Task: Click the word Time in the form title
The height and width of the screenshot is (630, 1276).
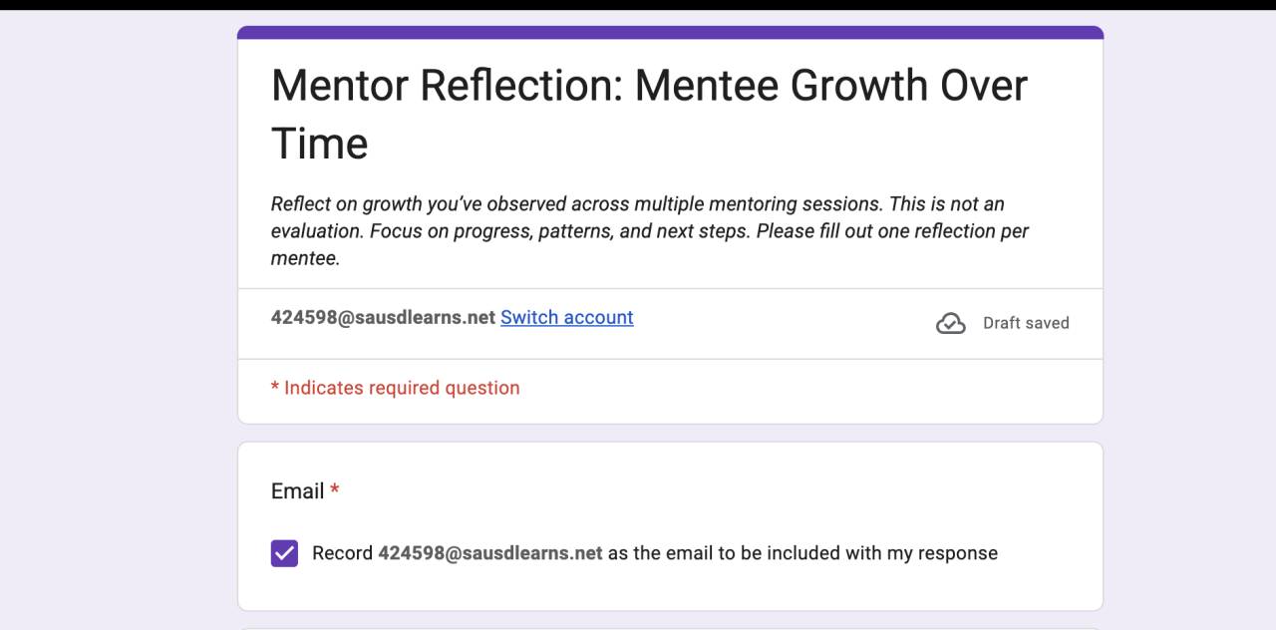Action: click(319, 144)
